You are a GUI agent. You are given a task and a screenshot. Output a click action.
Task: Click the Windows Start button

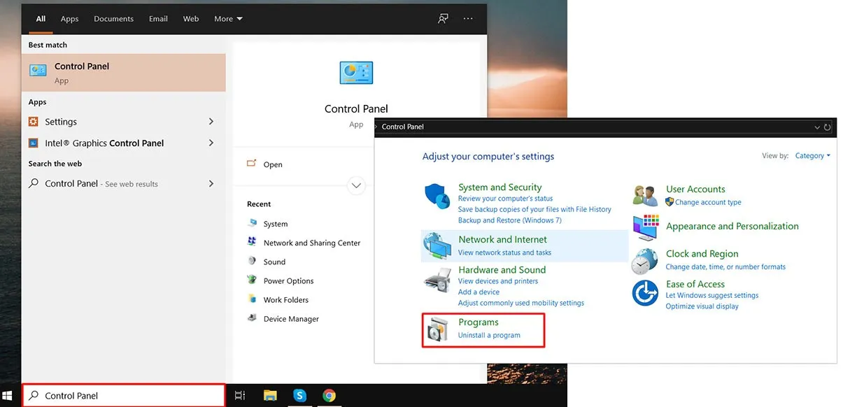[x=8, y=395]
